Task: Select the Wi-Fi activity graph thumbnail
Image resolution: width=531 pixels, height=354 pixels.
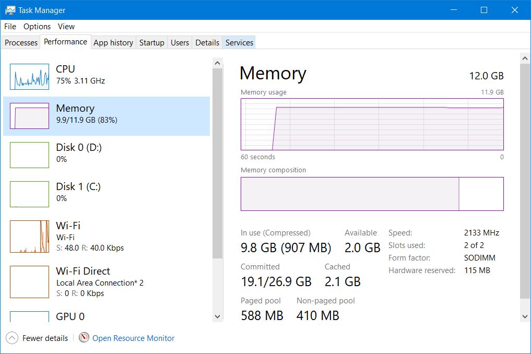Action: click(29, 237)
